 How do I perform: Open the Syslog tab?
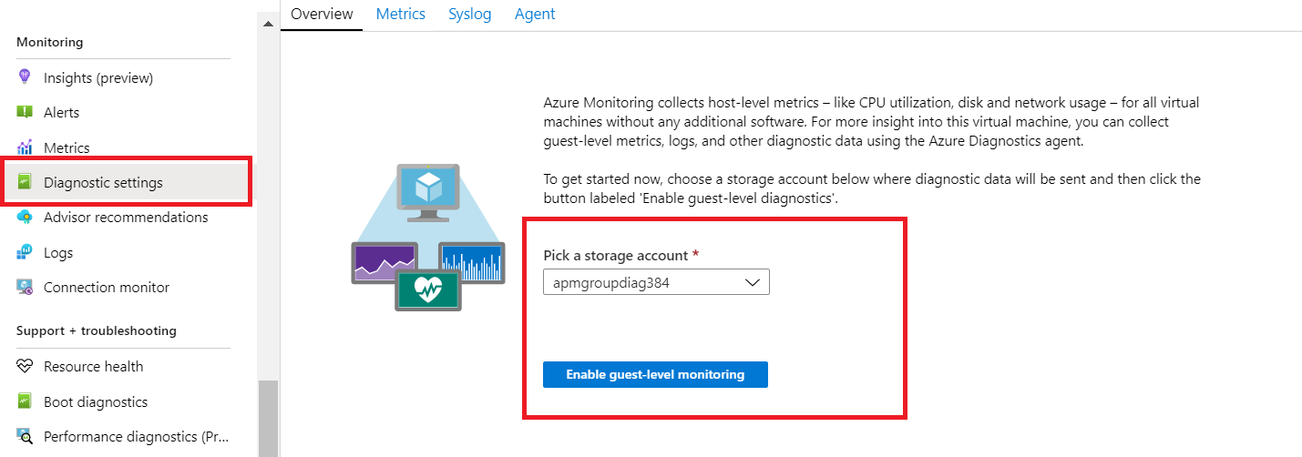pyautogui.click(x=469, y=14)
